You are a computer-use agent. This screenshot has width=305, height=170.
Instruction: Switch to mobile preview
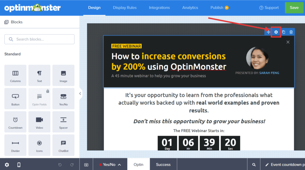19,165
